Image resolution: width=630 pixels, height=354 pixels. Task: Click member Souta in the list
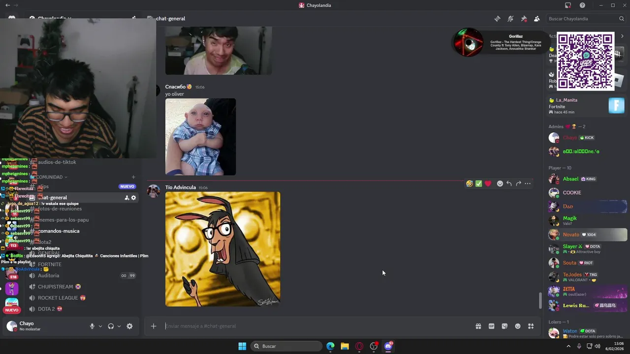[x=587, y=263]
